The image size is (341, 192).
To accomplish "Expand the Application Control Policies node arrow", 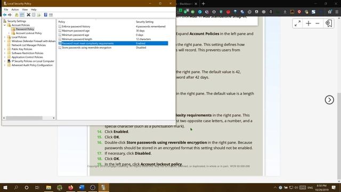I will [5, 57].
